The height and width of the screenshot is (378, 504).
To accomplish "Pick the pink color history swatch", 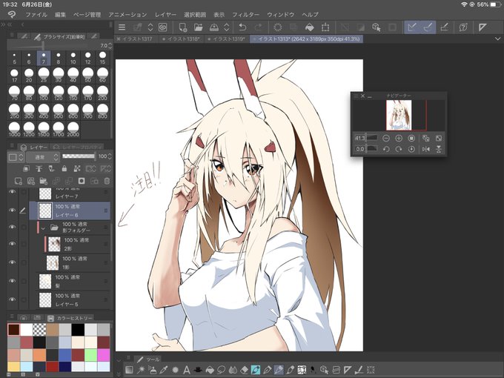I will click(x=104, y=355).
